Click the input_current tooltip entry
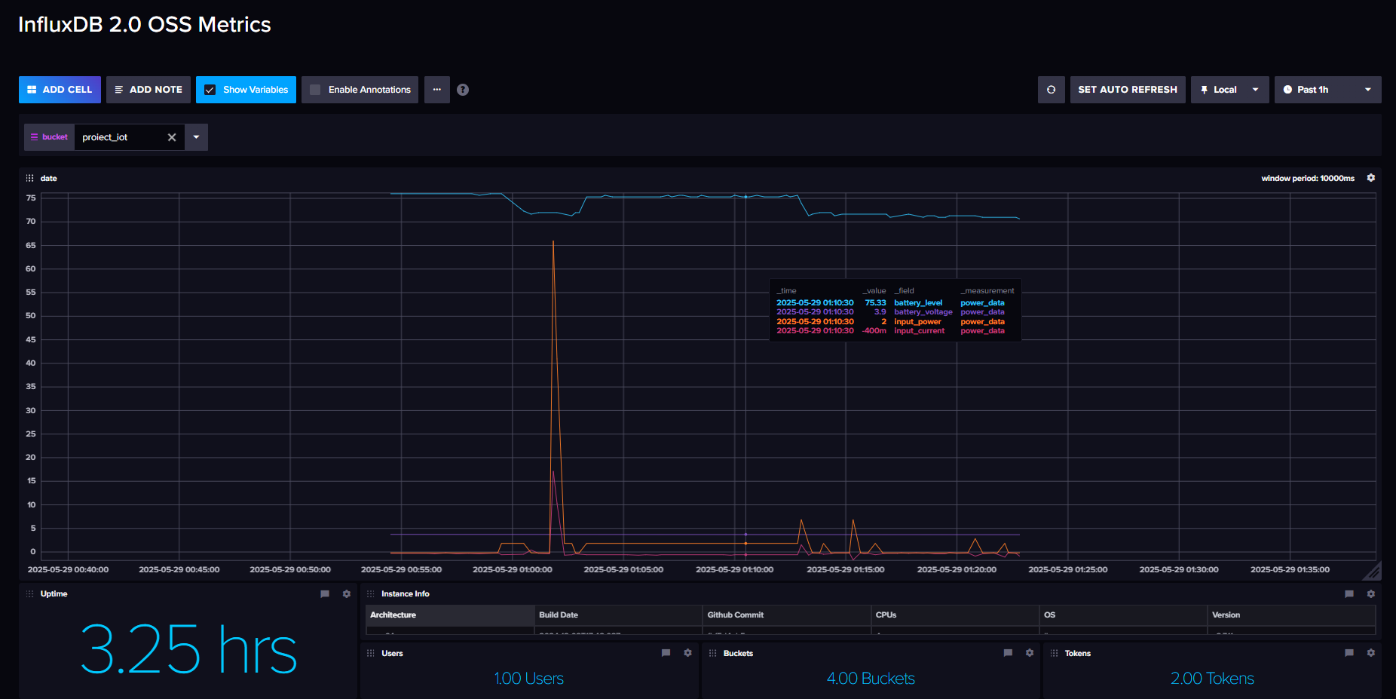 click(890, 331)
